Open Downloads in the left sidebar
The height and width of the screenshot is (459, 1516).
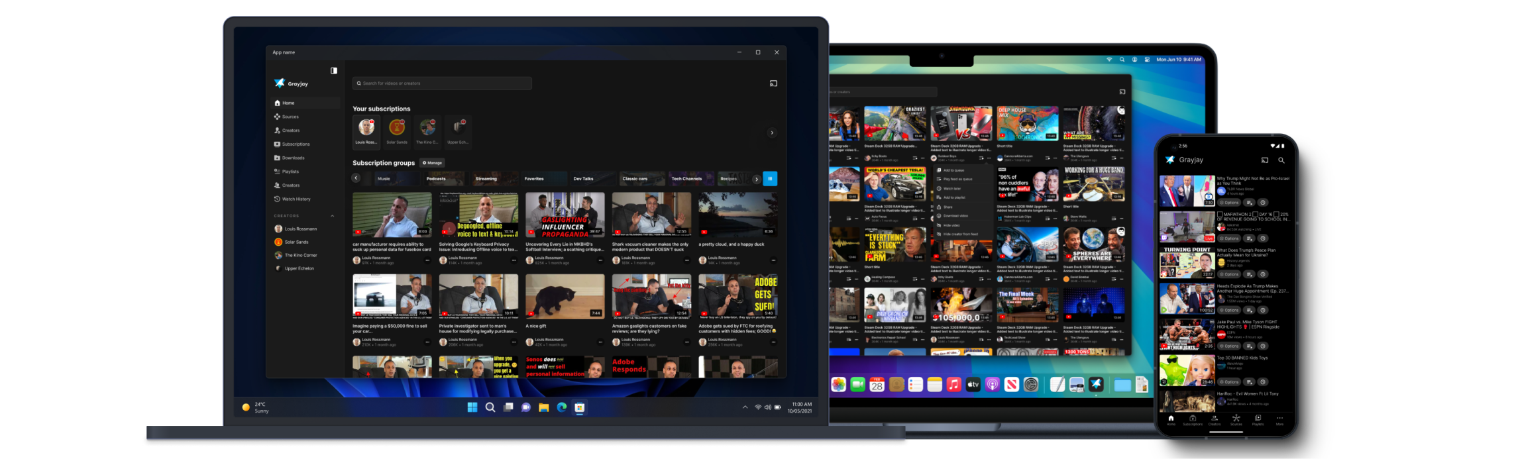click(x=293, y=158)
